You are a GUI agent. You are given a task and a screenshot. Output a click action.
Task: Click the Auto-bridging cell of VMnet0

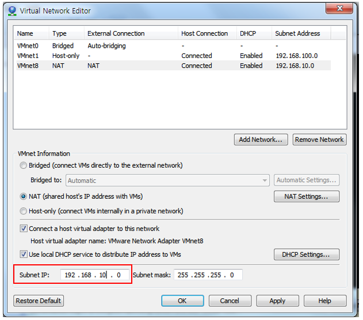pos(106,46)
